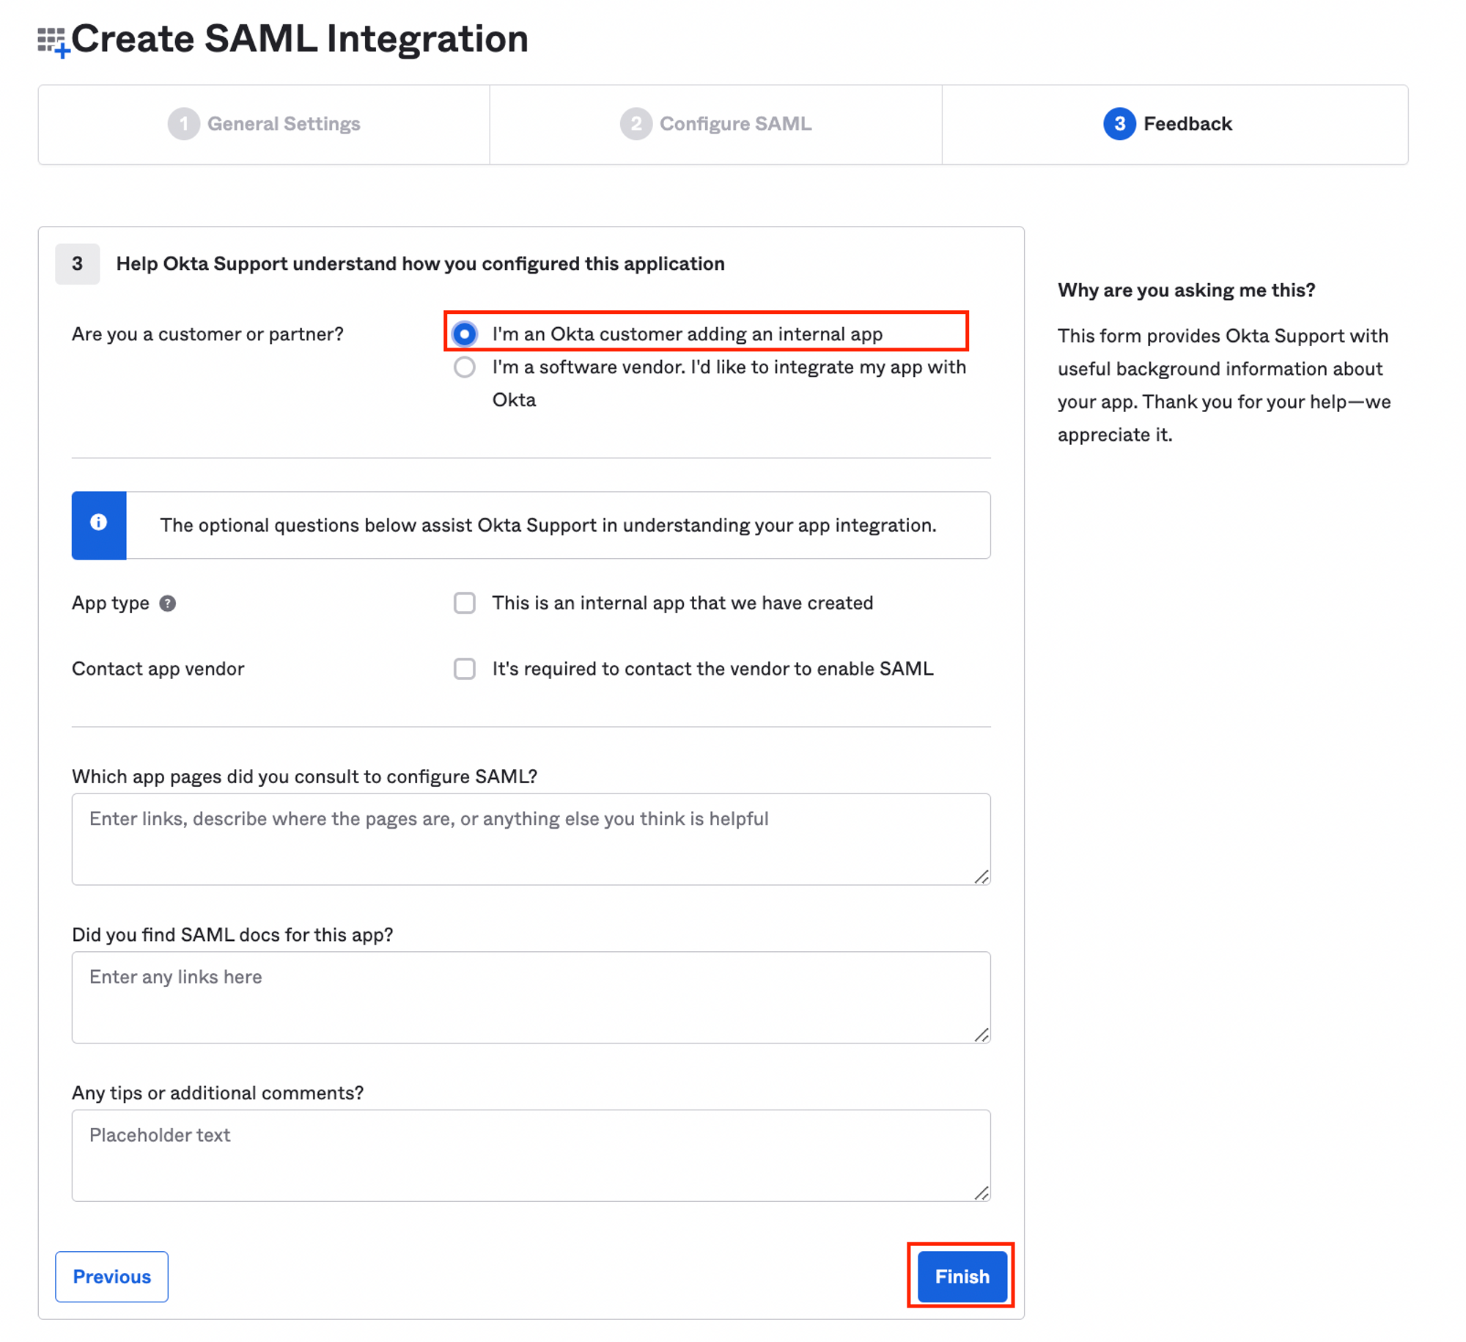Click the step 3 Feedback circle icon
This screenshot has width=1466, height=1342.
[1119, 124]
